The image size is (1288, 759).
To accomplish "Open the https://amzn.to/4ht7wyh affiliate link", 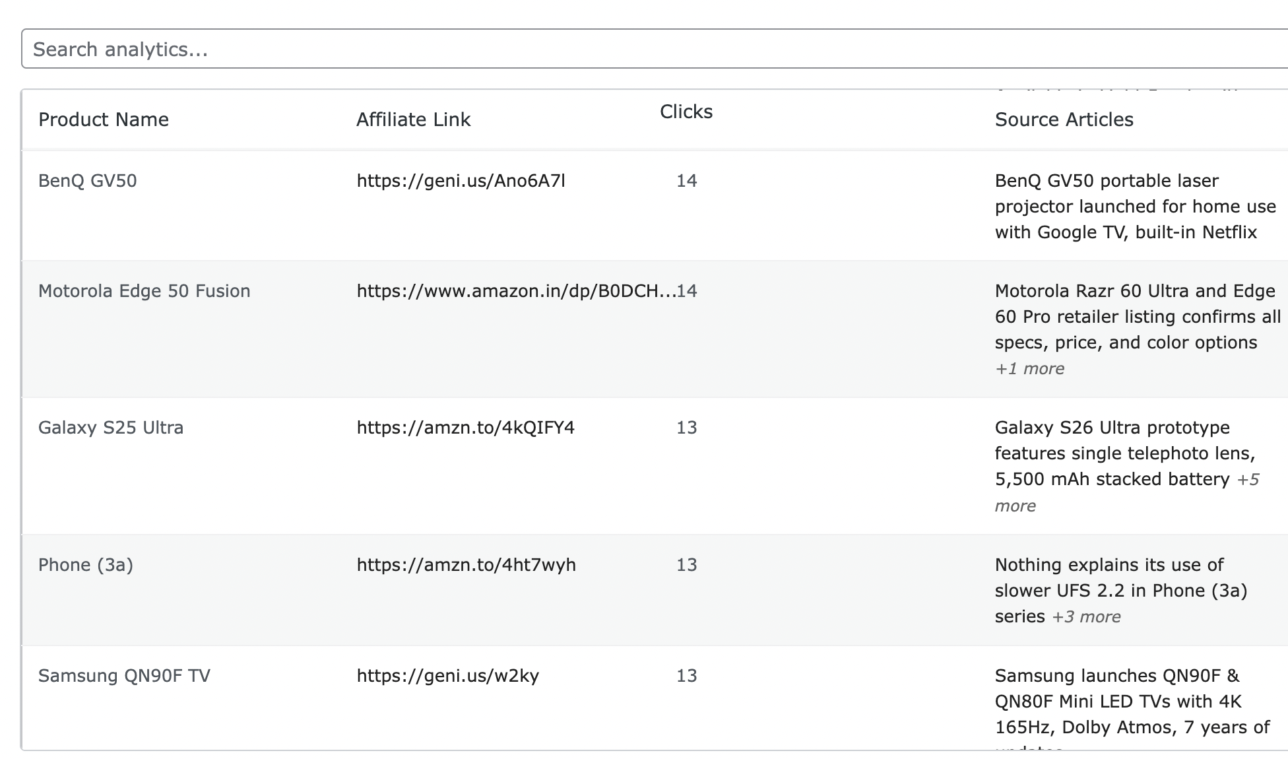I will (467, 565).
